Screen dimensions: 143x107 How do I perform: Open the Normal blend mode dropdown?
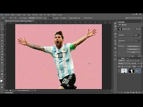pos(125,64)
